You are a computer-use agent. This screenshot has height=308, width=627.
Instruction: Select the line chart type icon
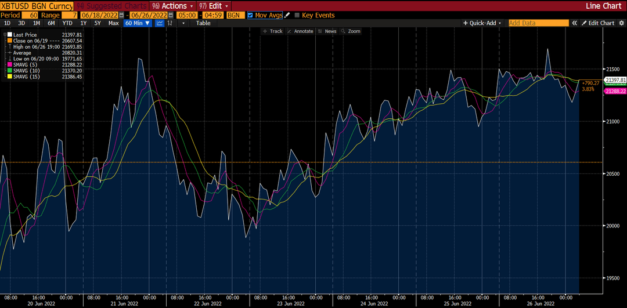[159, 23]
